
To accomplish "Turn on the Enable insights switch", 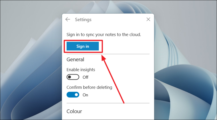I will [73, 77].
